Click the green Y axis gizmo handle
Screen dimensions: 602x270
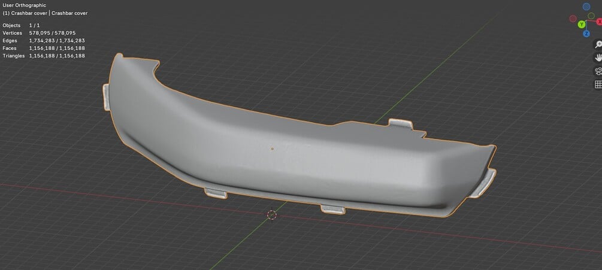pyautogui.click(x=582, y=25)
